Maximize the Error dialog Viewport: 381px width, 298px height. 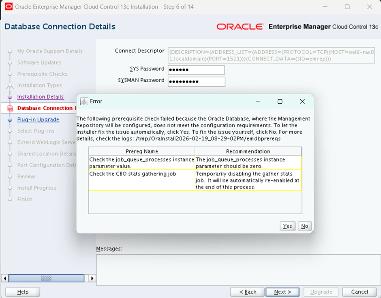tap(280, 102)
